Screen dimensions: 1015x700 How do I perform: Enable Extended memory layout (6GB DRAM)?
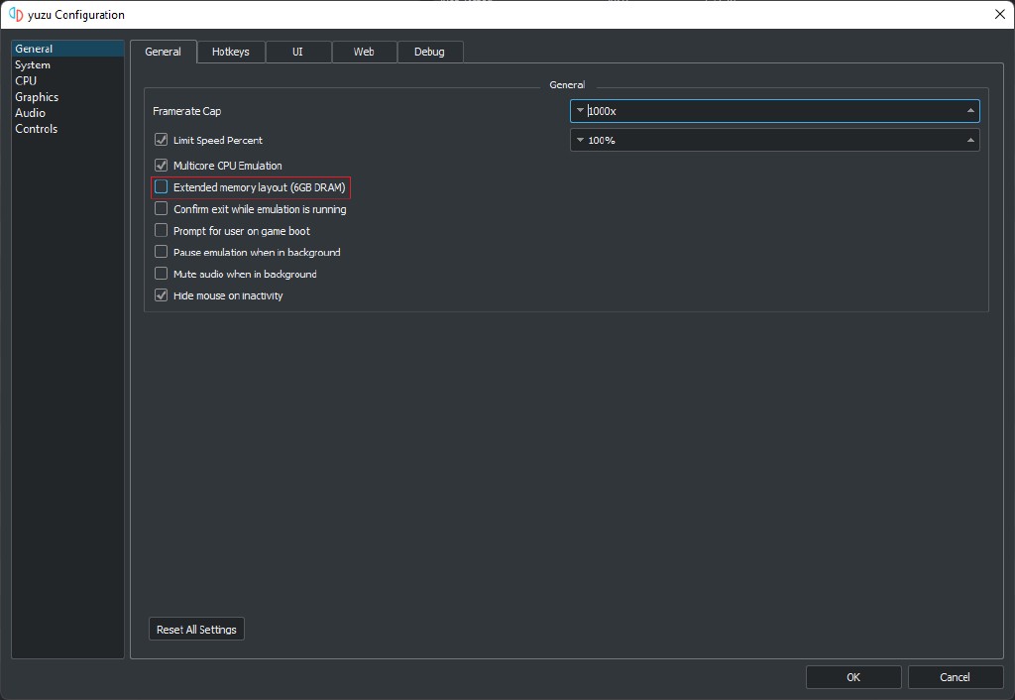162,187
